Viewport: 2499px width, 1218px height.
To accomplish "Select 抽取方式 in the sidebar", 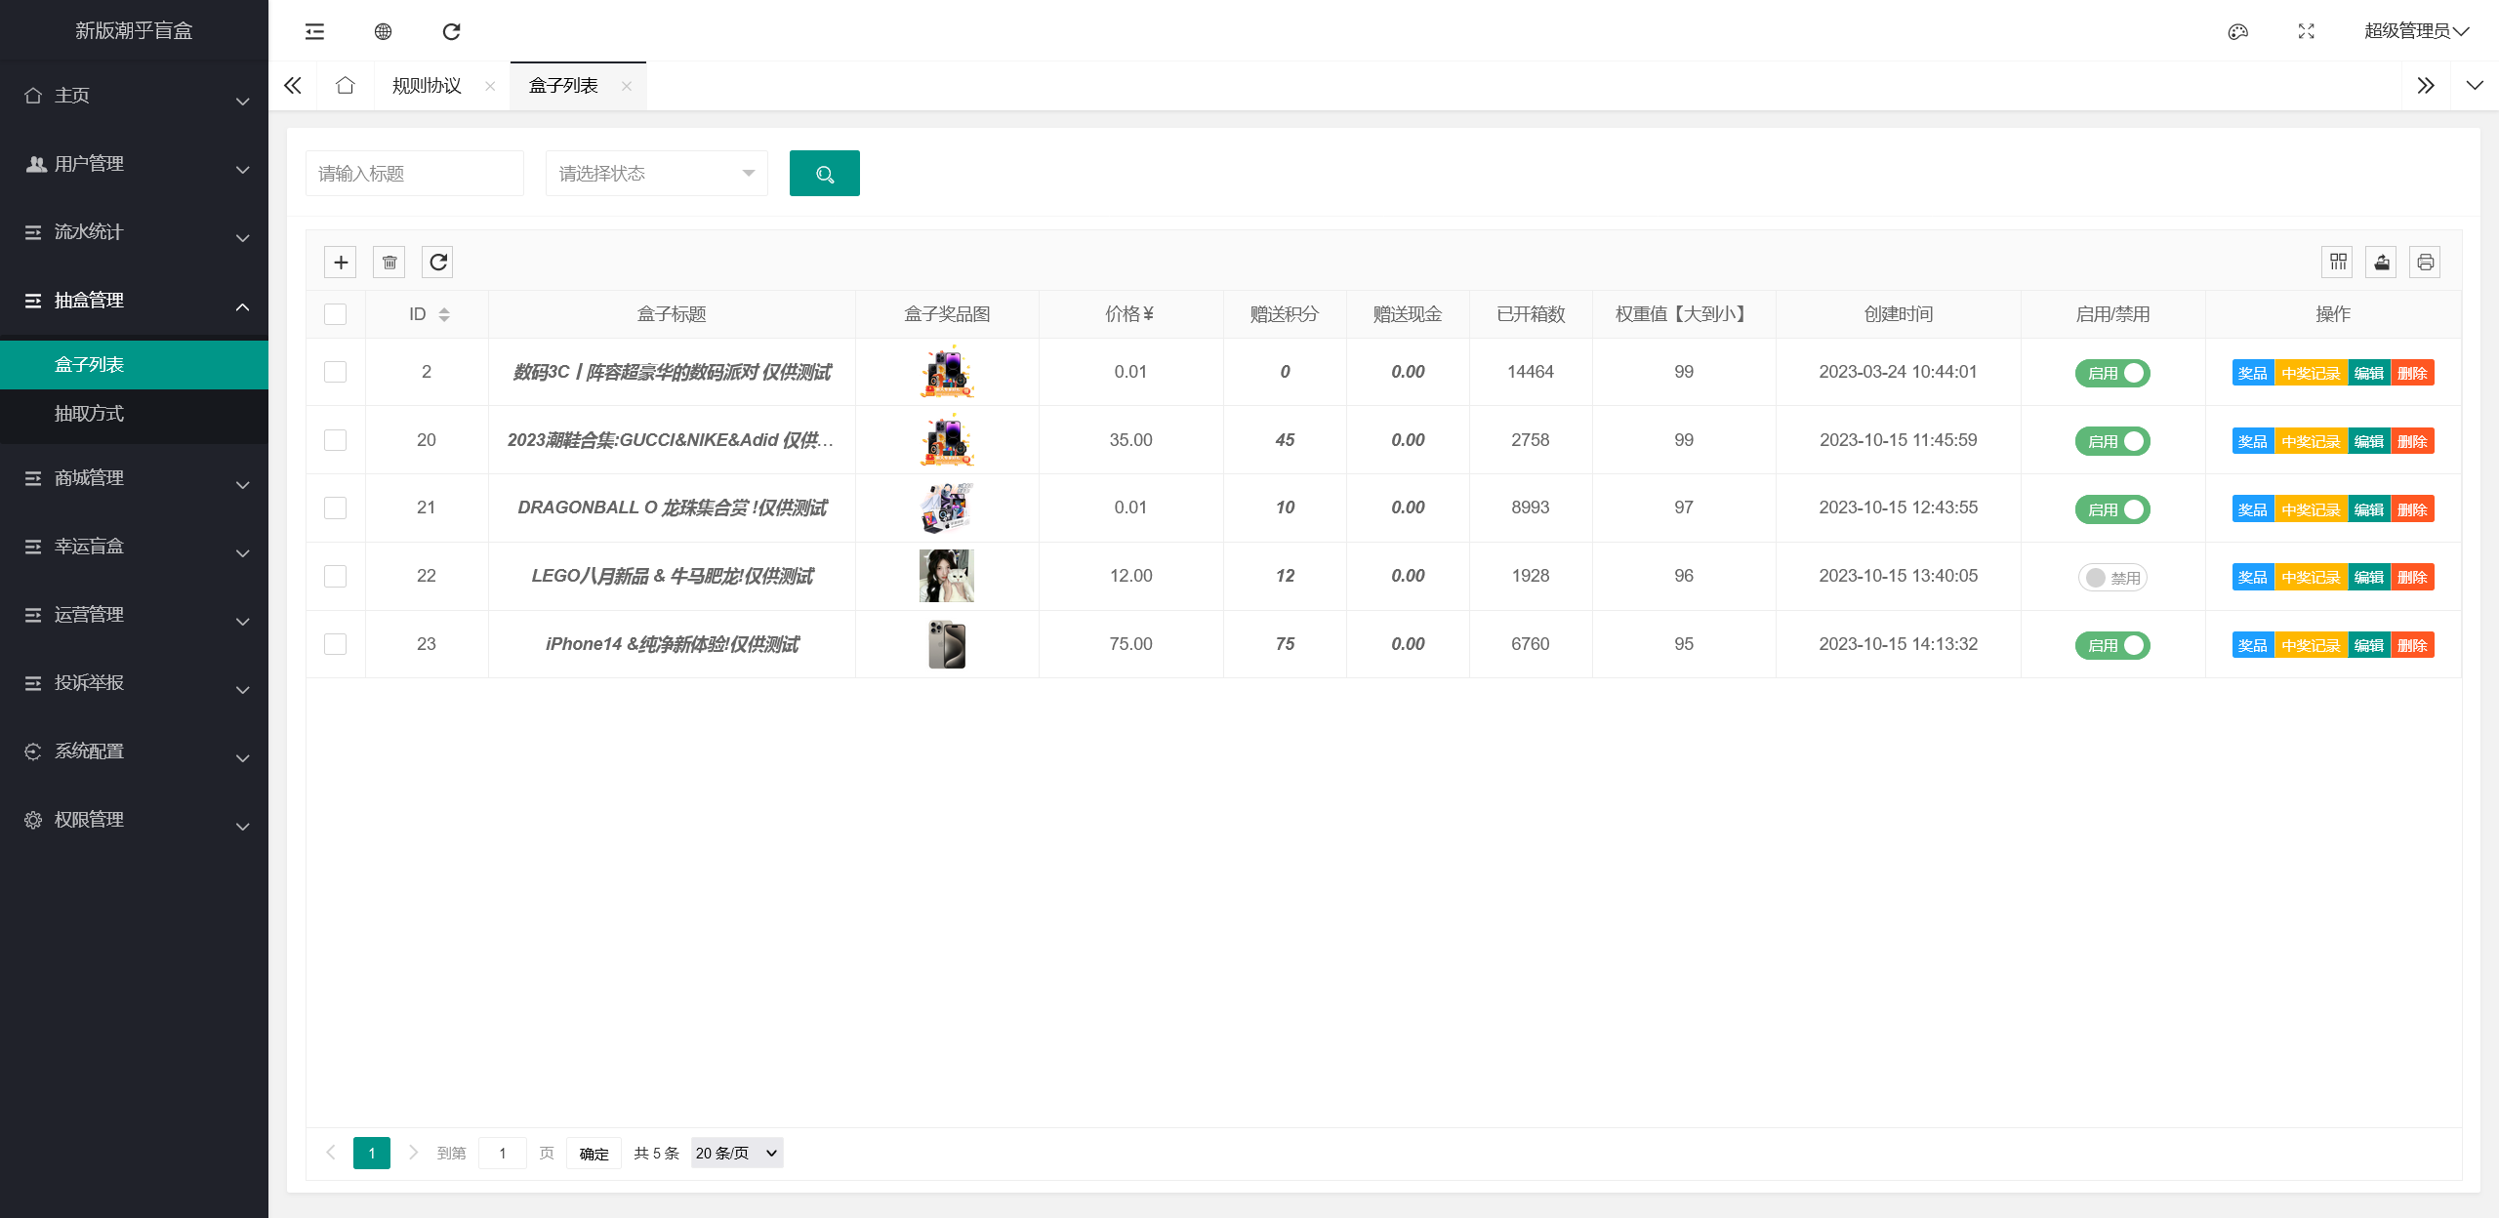I will point(89,414).
